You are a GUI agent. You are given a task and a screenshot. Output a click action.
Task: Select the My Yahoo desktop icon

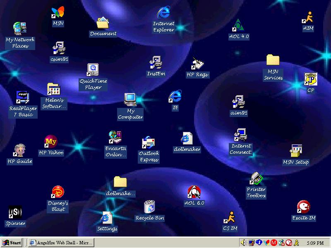pyautogui.click(x=50, y=141)
